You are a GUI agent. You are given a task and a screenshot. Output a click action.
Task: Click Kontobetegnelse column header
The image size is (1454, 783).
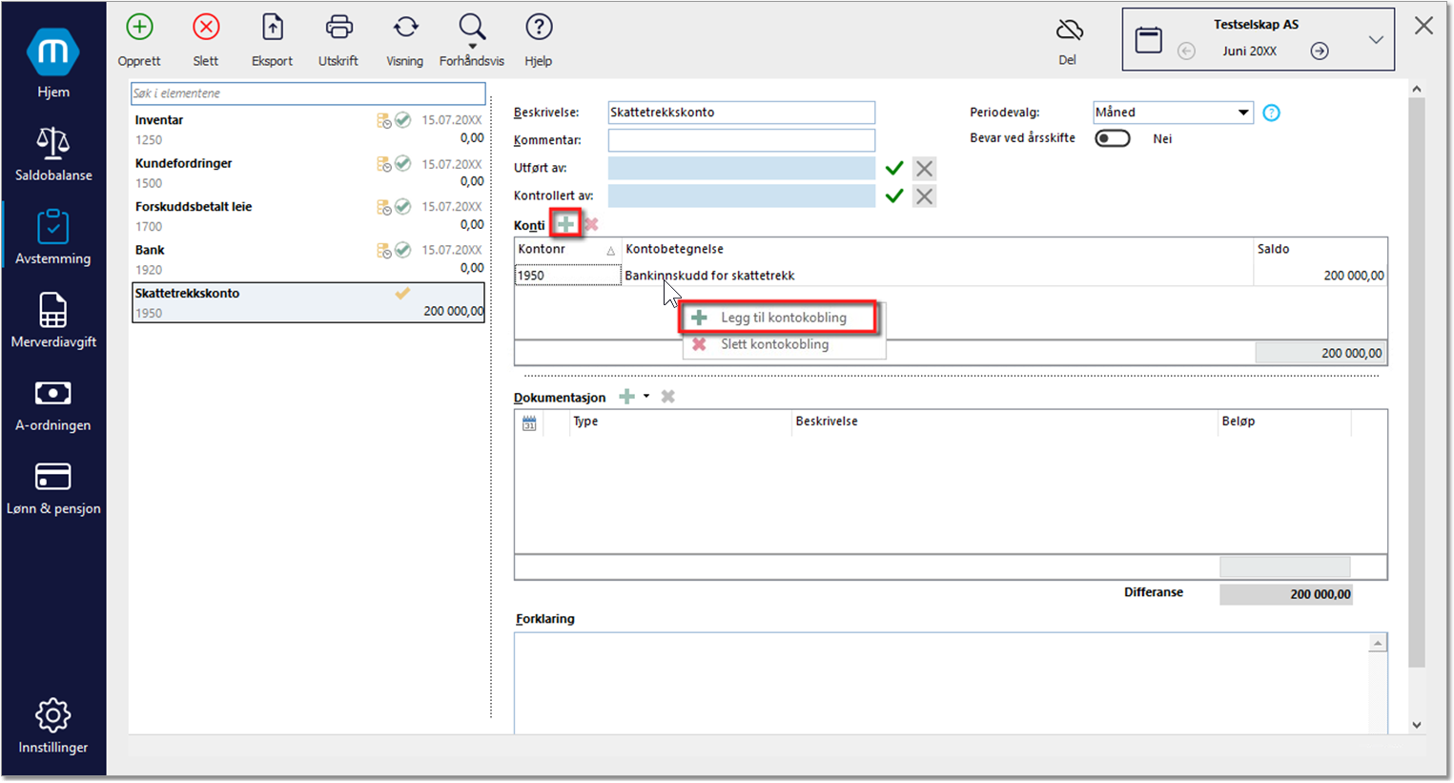point(937,249)
